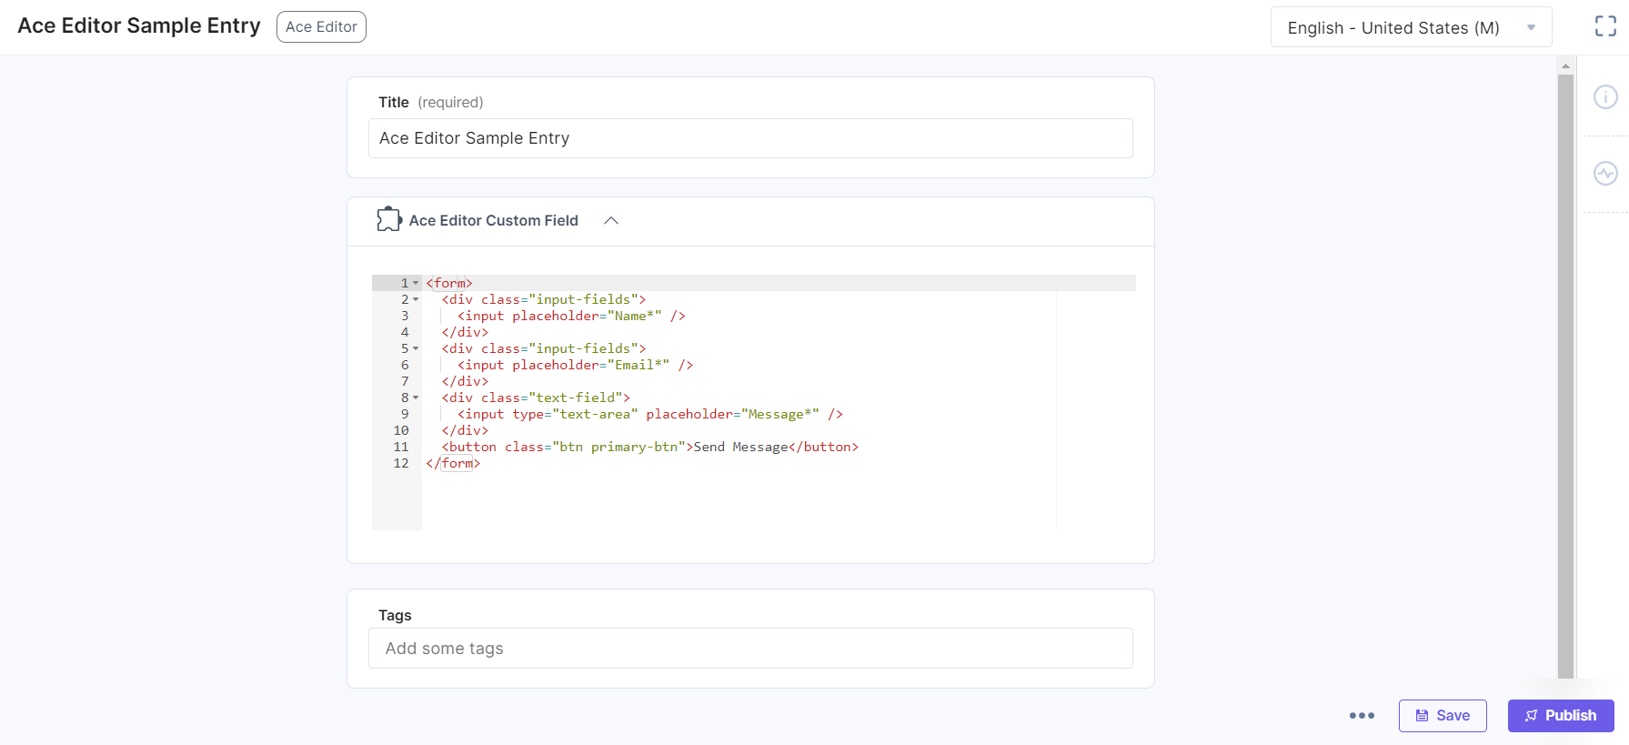
Task: Fold the div block on line 2
Action: point(416,299)
